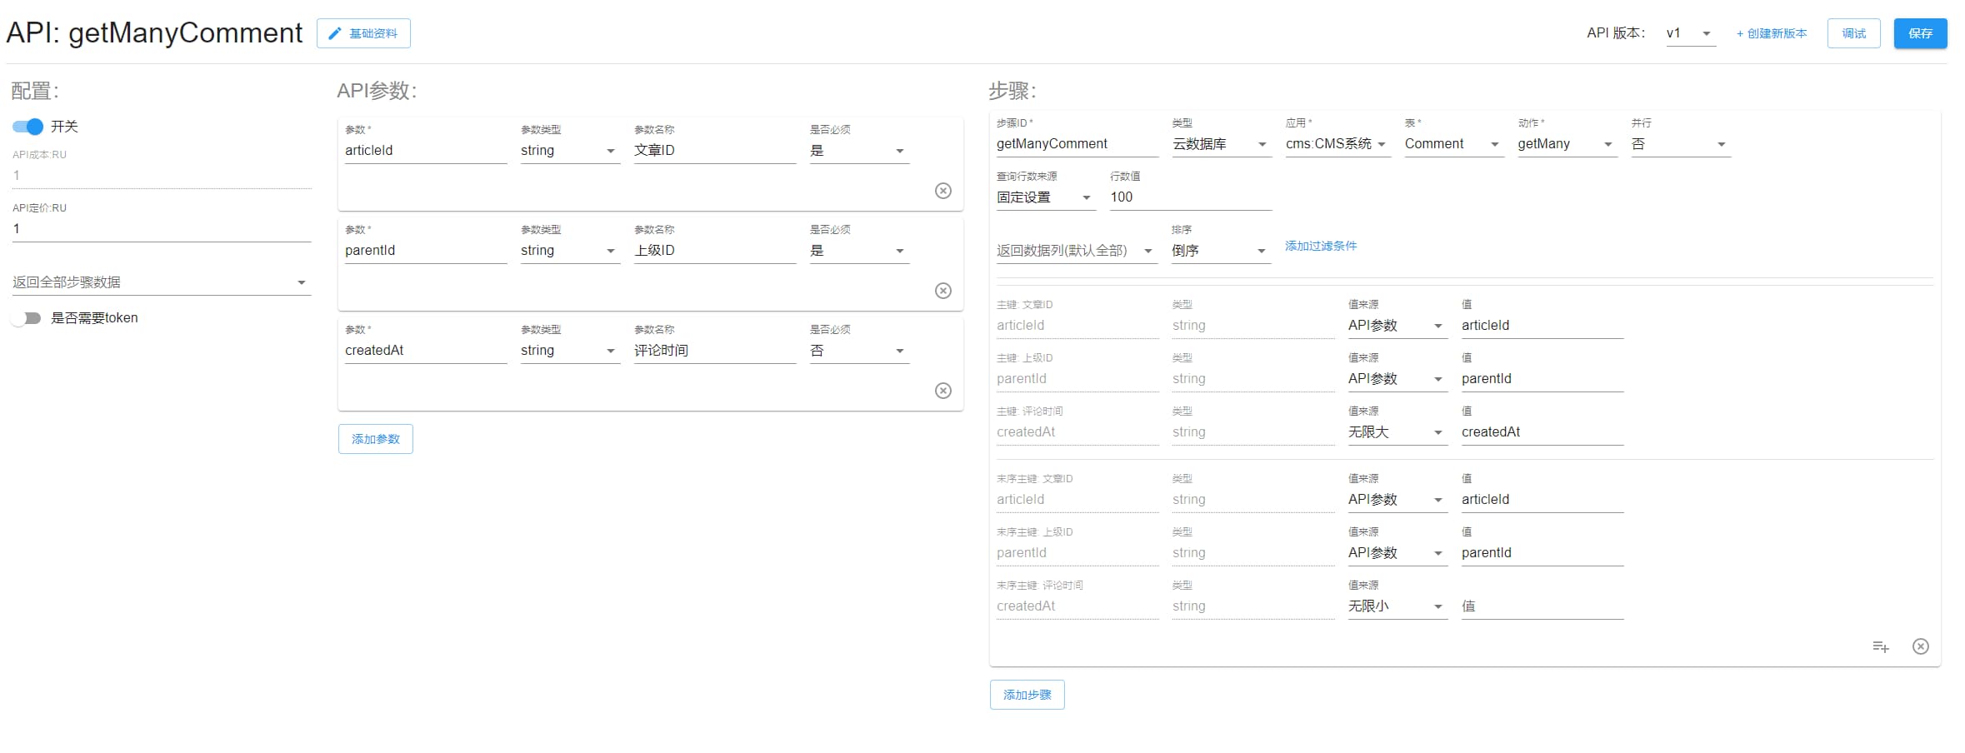Click the 调试 debug button

tap(1853, 33)
